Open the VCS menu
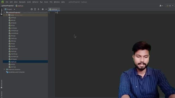 pos(51,2)
